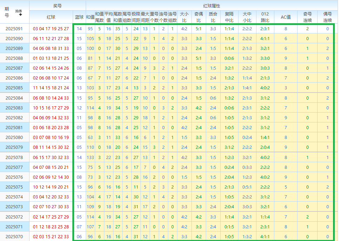Select issue number 2025085

pos(14,88)
